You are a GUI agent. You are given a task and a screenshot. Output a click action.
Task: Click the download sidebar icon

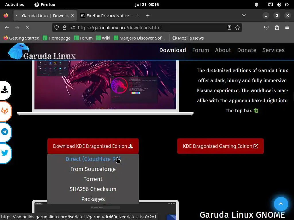click(x=5, y=90)
